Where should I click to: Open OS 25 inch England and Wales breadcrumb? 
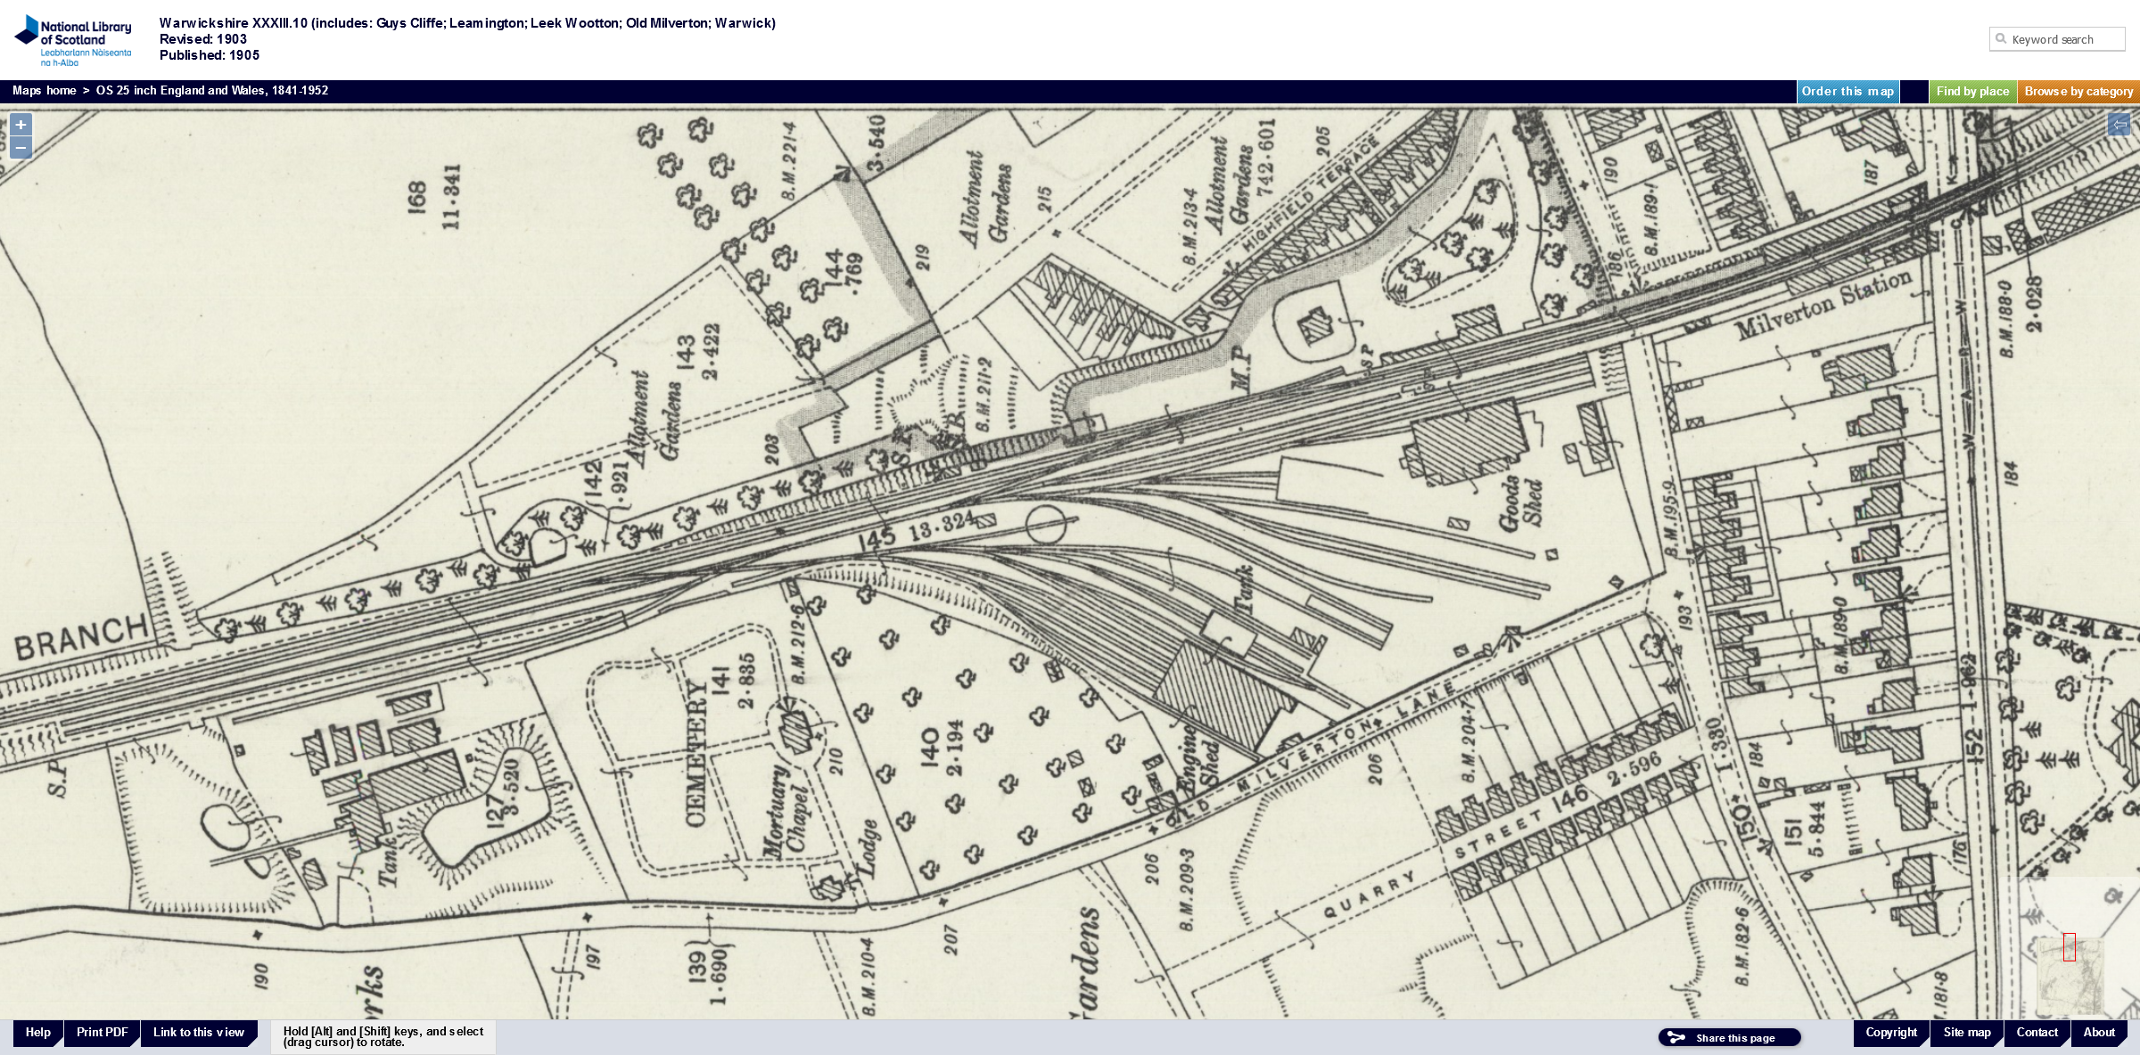coord(212,91)
